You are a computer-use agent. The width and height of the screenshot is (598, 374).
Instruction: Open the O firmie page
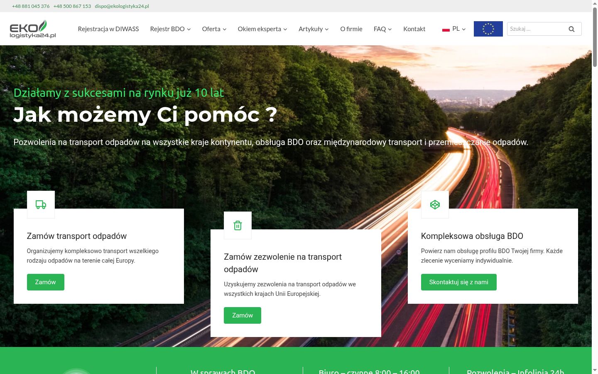(x=351, y=29)
